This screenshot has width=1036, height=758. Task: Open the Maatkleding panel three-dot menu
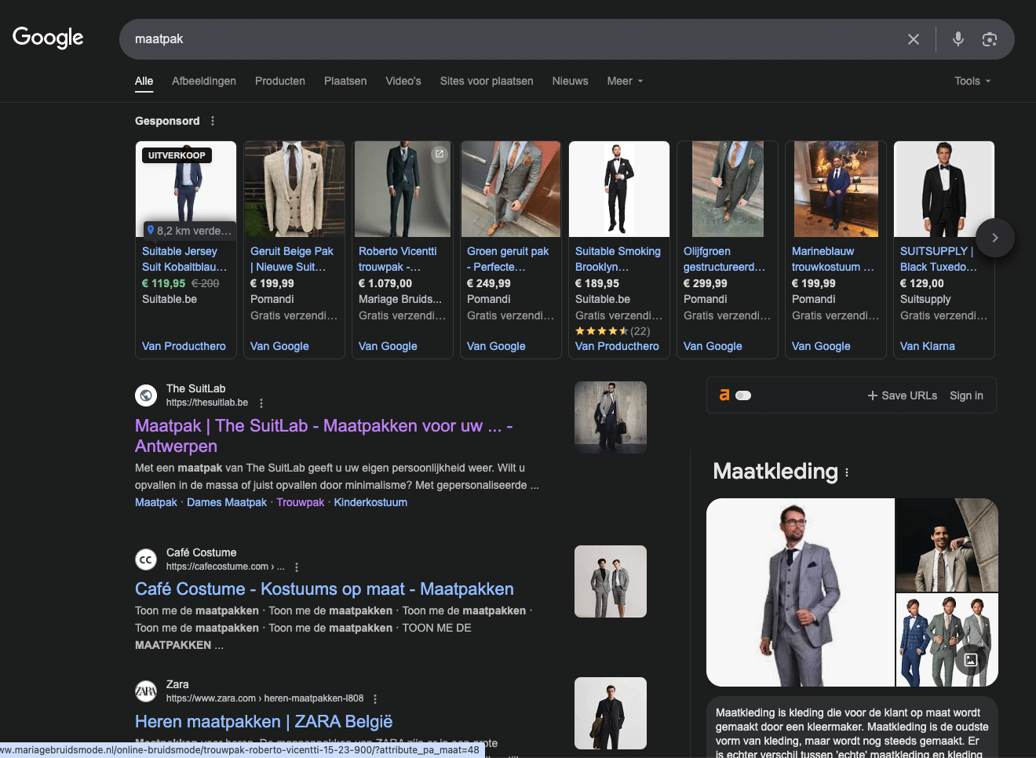click(847, 472)
